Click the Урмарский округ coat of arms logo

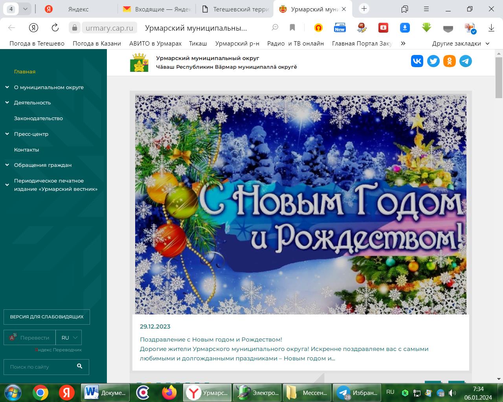[x=139, y=63]
